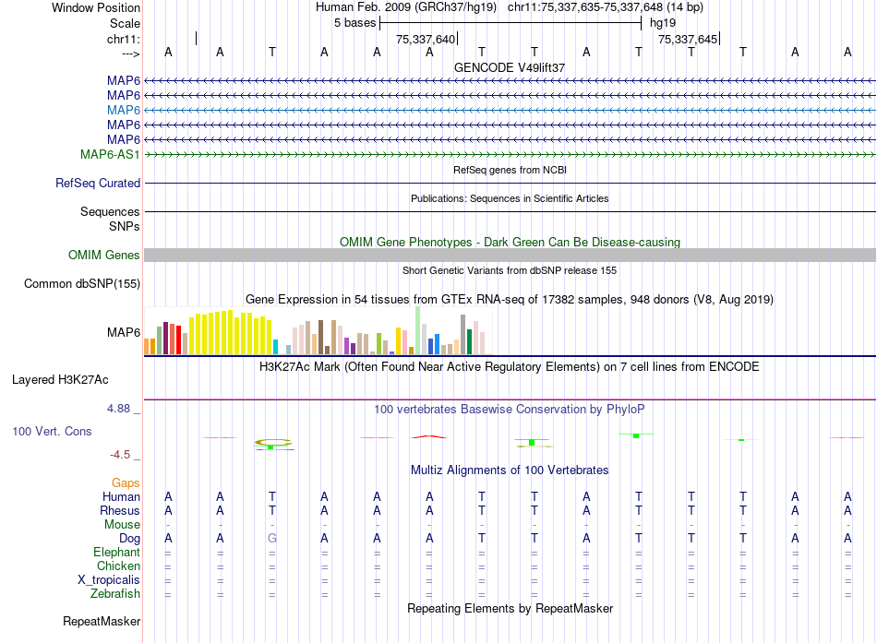Click the Common dbSNP(155) label

pos(82,283)
